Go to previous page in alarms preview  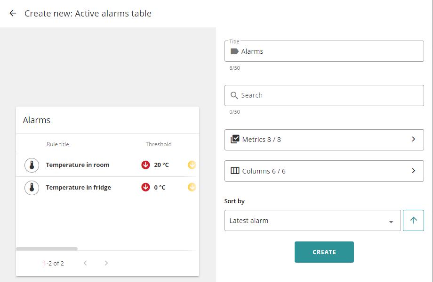point(85,263)
